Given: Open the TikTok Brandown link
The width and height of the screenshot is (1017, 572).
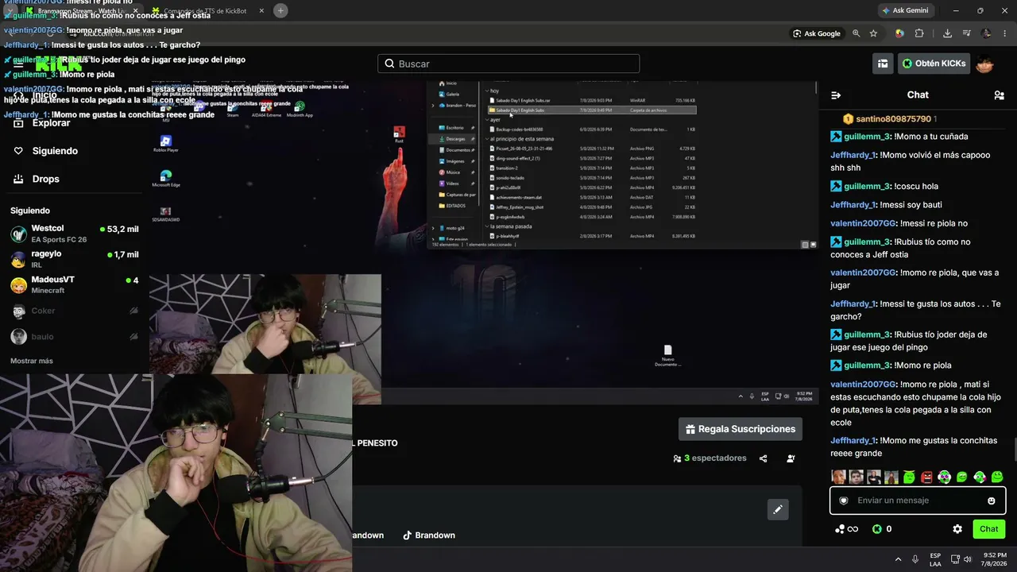Looking at the screenshot, I should tap(429, 535).
